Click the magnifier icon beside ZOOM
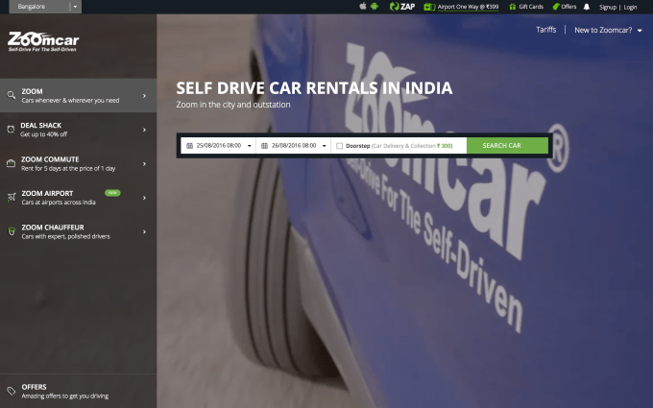 pos(12,95)
